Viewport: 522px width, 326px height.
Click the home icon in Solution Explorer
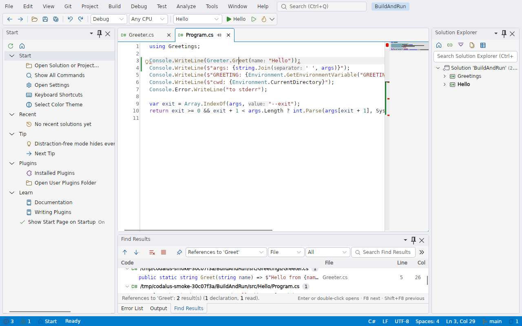(439, 45)
